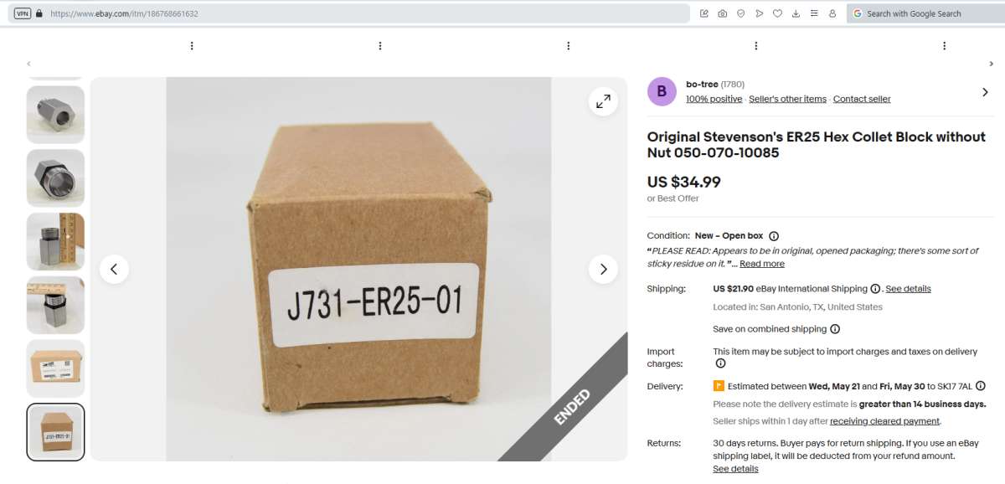Click the US $34.99 price text

click(683, 182)
